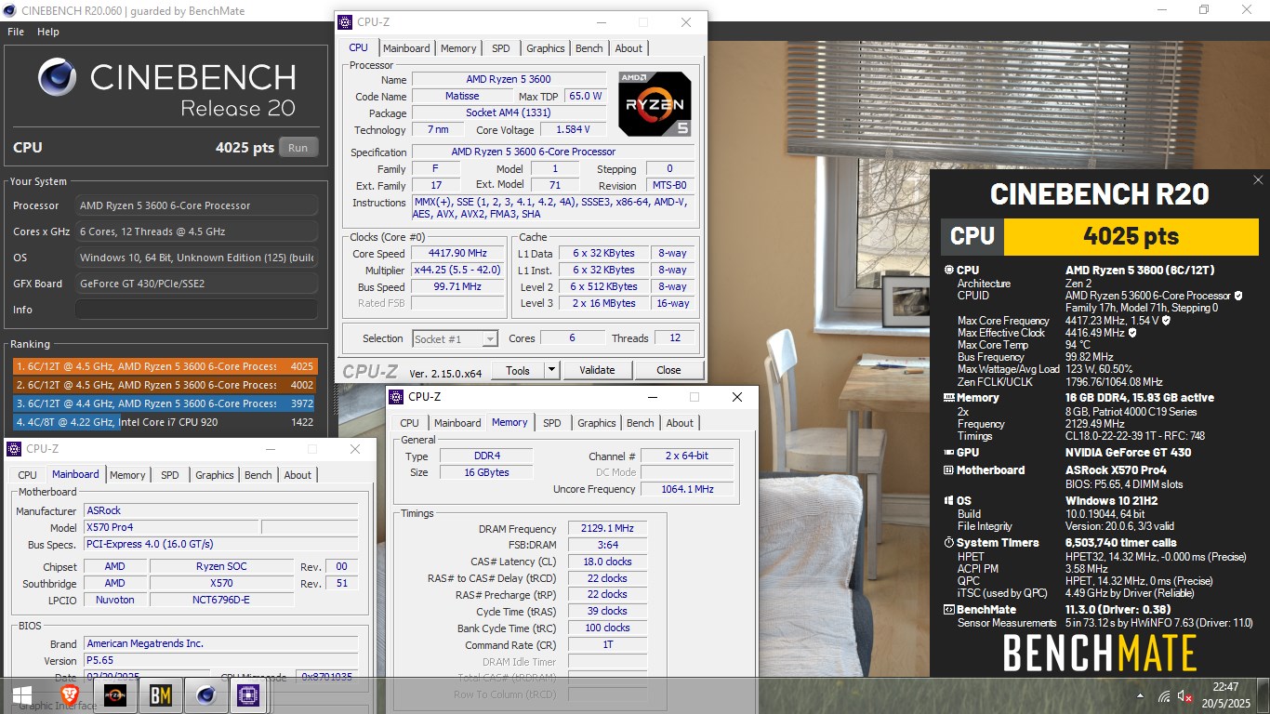Open SPD tab in CPU-Z Motherboard window

(x=170, y=475)
